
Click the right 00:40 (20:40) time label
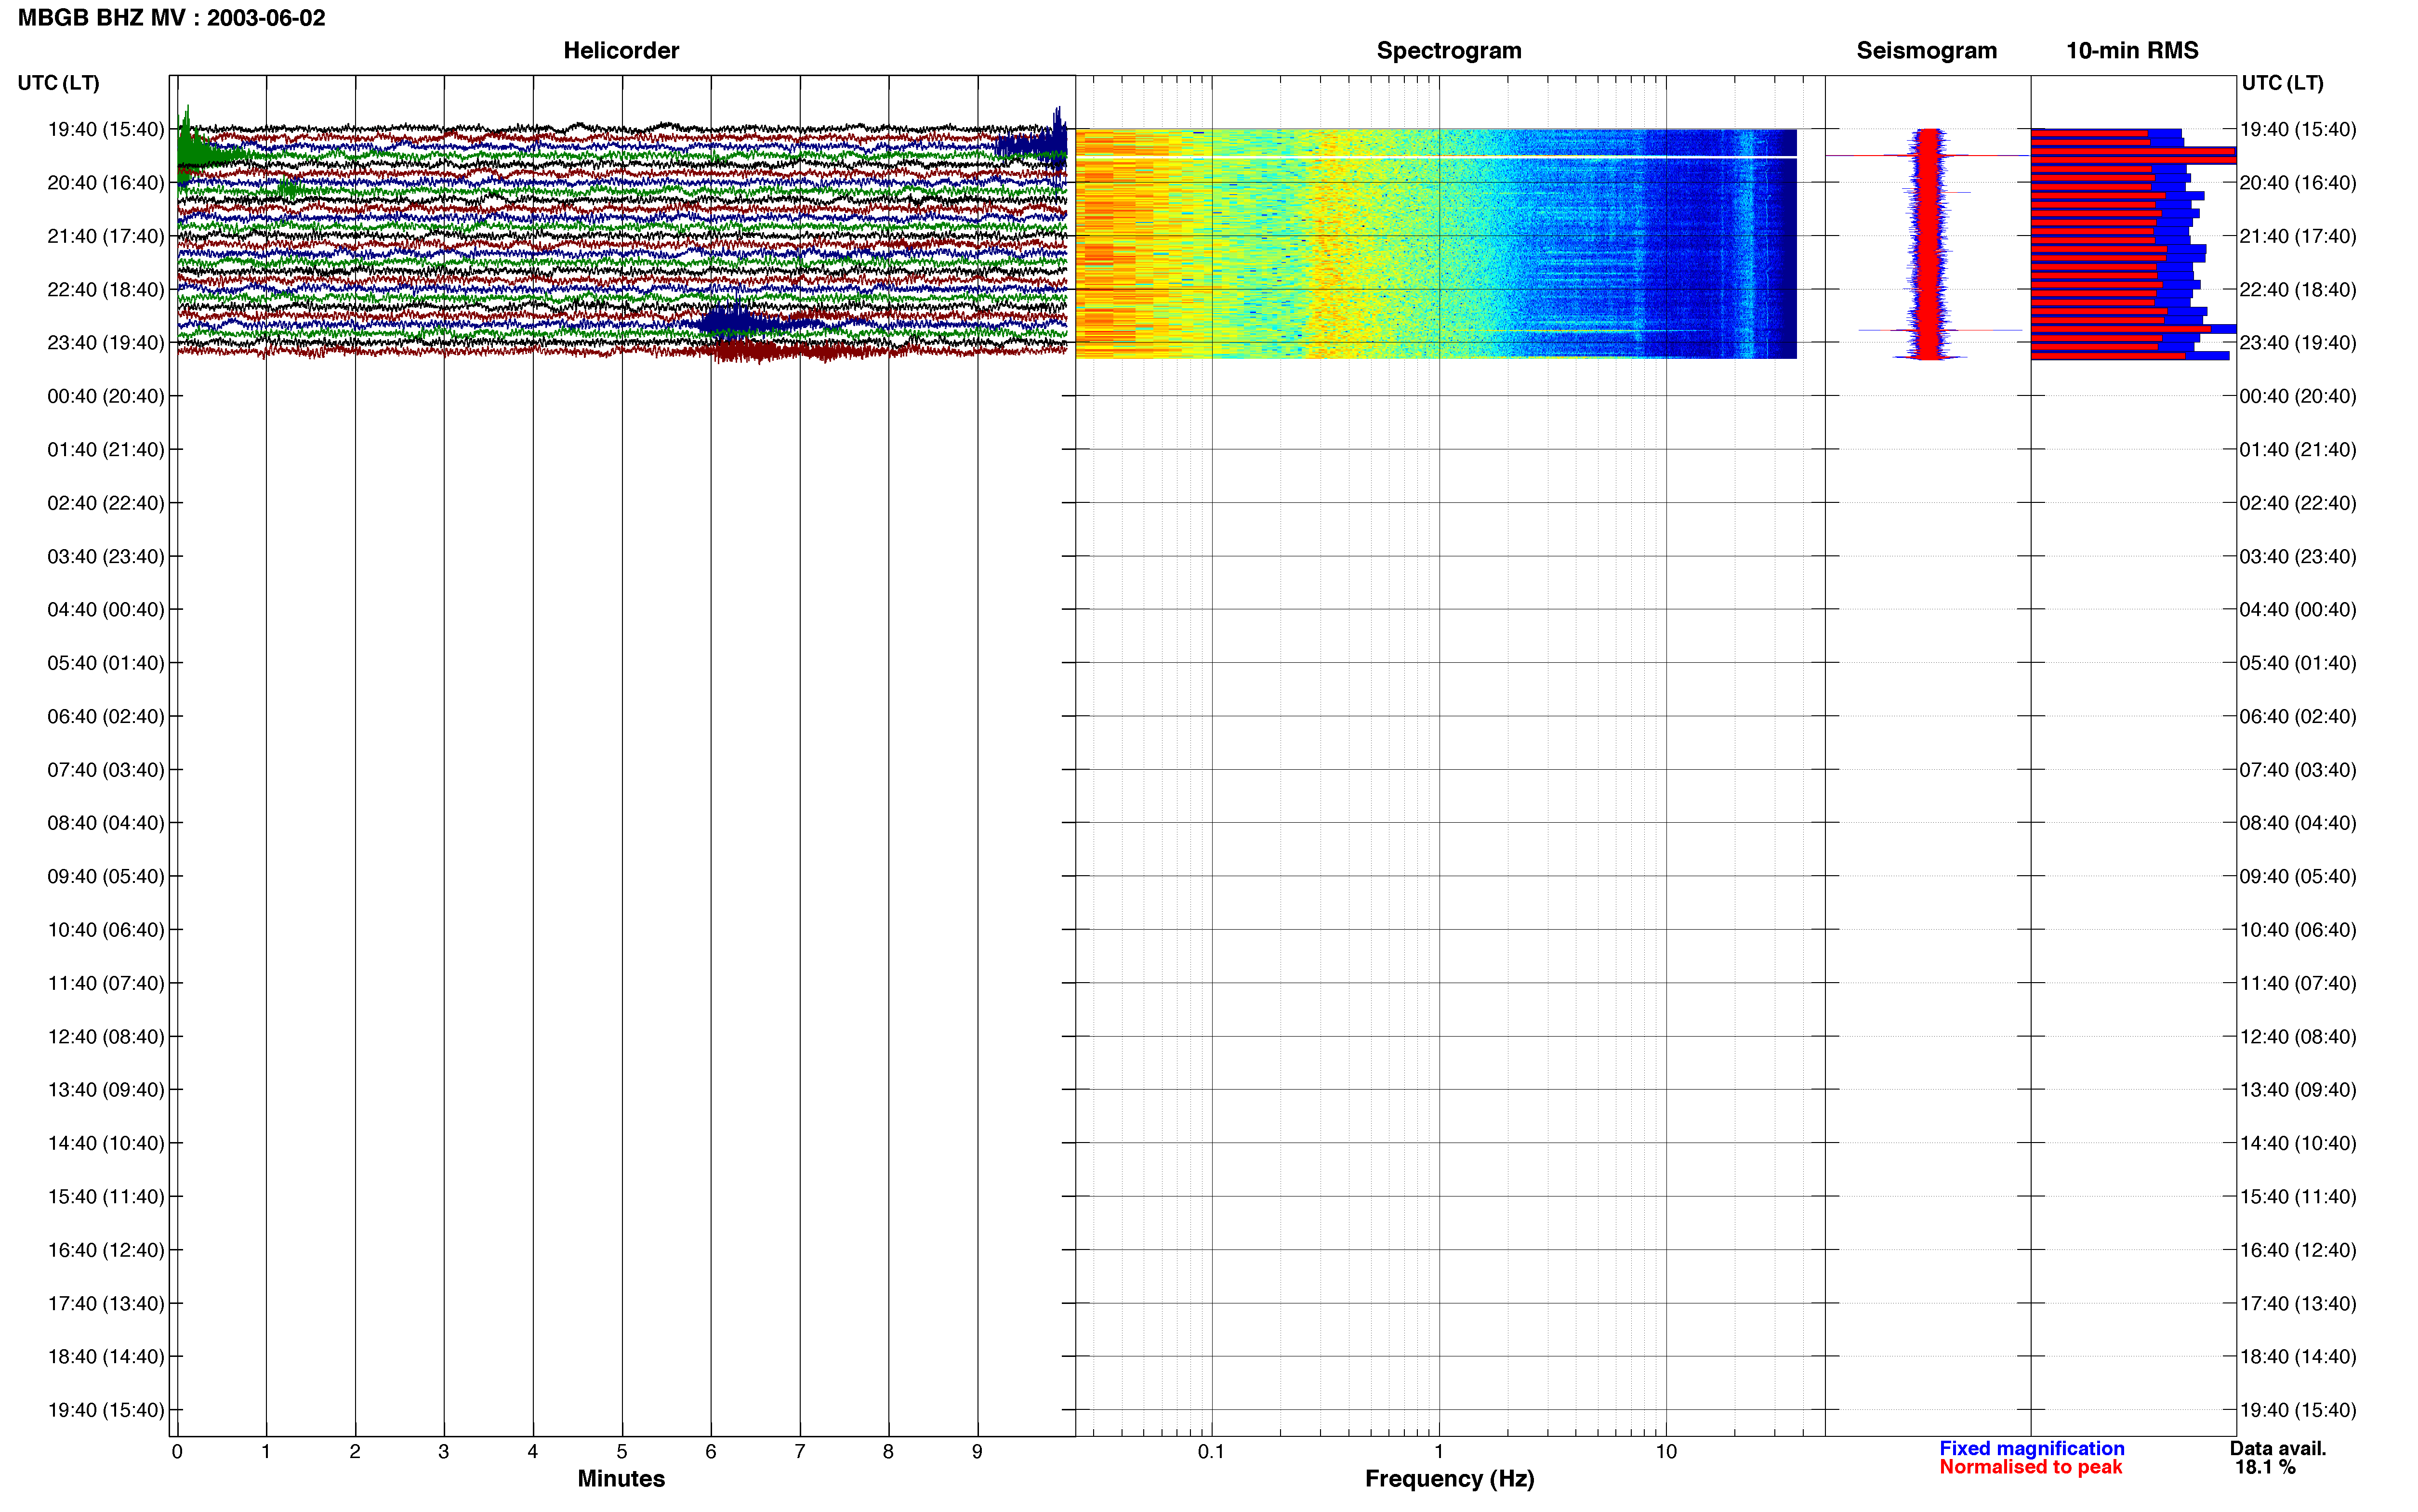tap(2298, 396)
